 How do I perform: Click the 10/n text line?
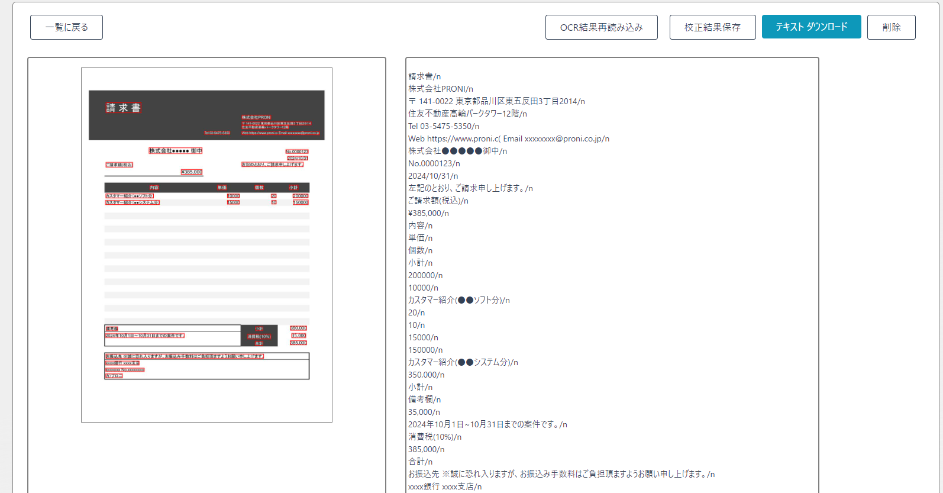[x=416, y=325]
